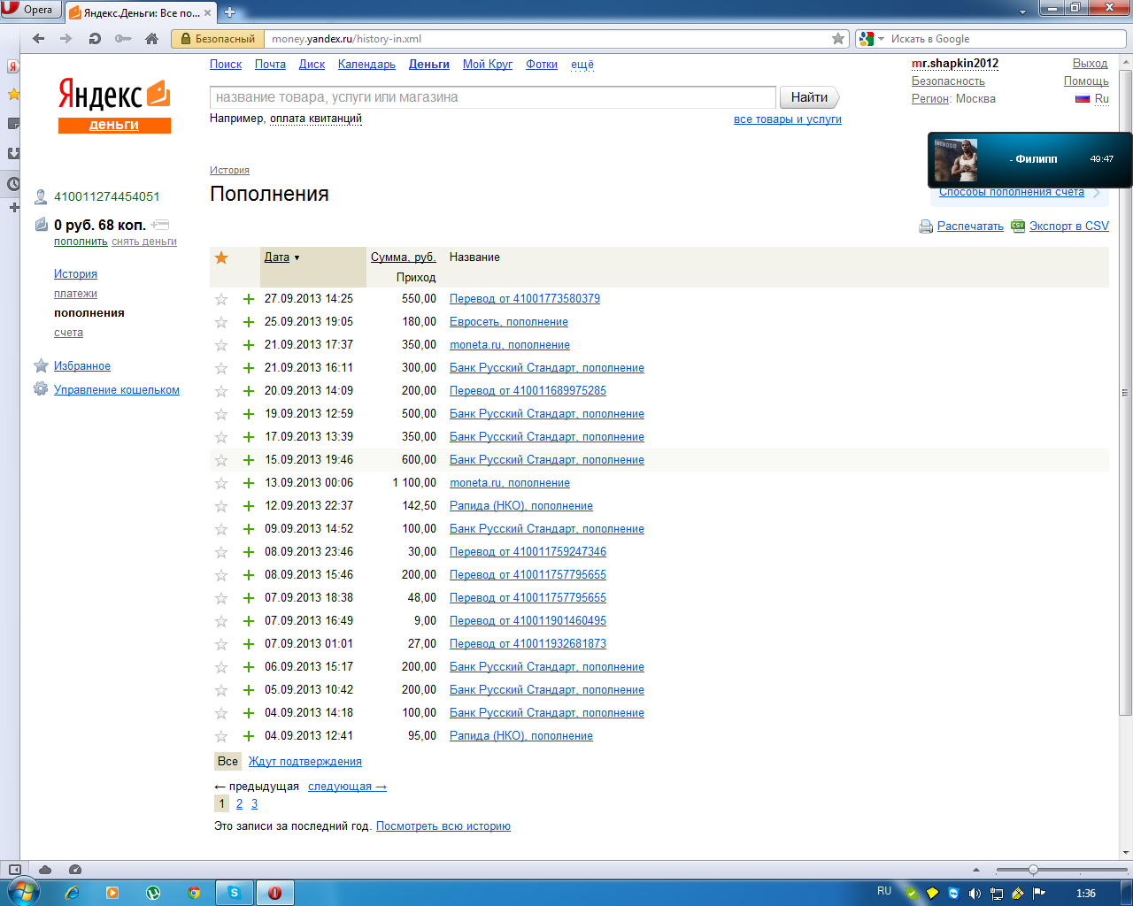Open the password key icon in toolbar

click(x=123, y=38)
